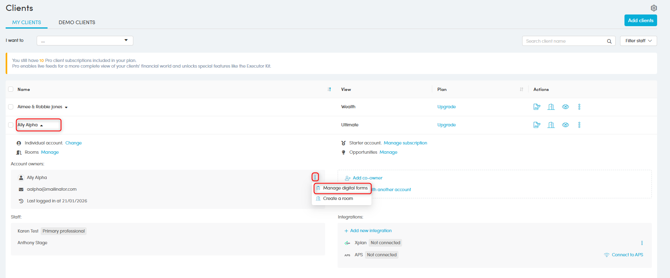The image size is (670, 278).
Task: Select the Ally Alpha row checkbox
Action: [11, 125]
